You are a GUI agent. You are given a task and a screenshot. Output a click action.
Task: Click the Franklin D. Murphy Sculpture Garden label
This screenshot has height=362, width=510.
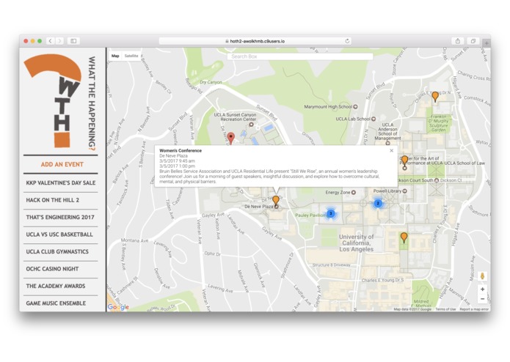438,123
